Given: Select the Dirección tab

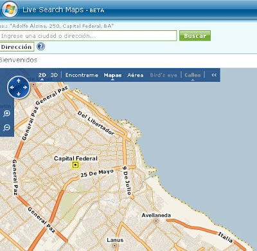Looking at the screenshot, I should pos(17,47).
